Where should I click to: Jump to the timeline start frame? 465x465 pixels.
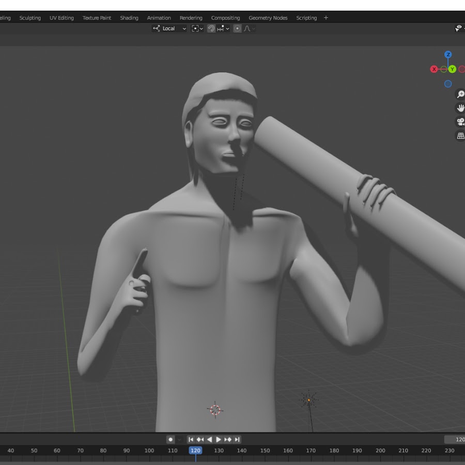191,440
